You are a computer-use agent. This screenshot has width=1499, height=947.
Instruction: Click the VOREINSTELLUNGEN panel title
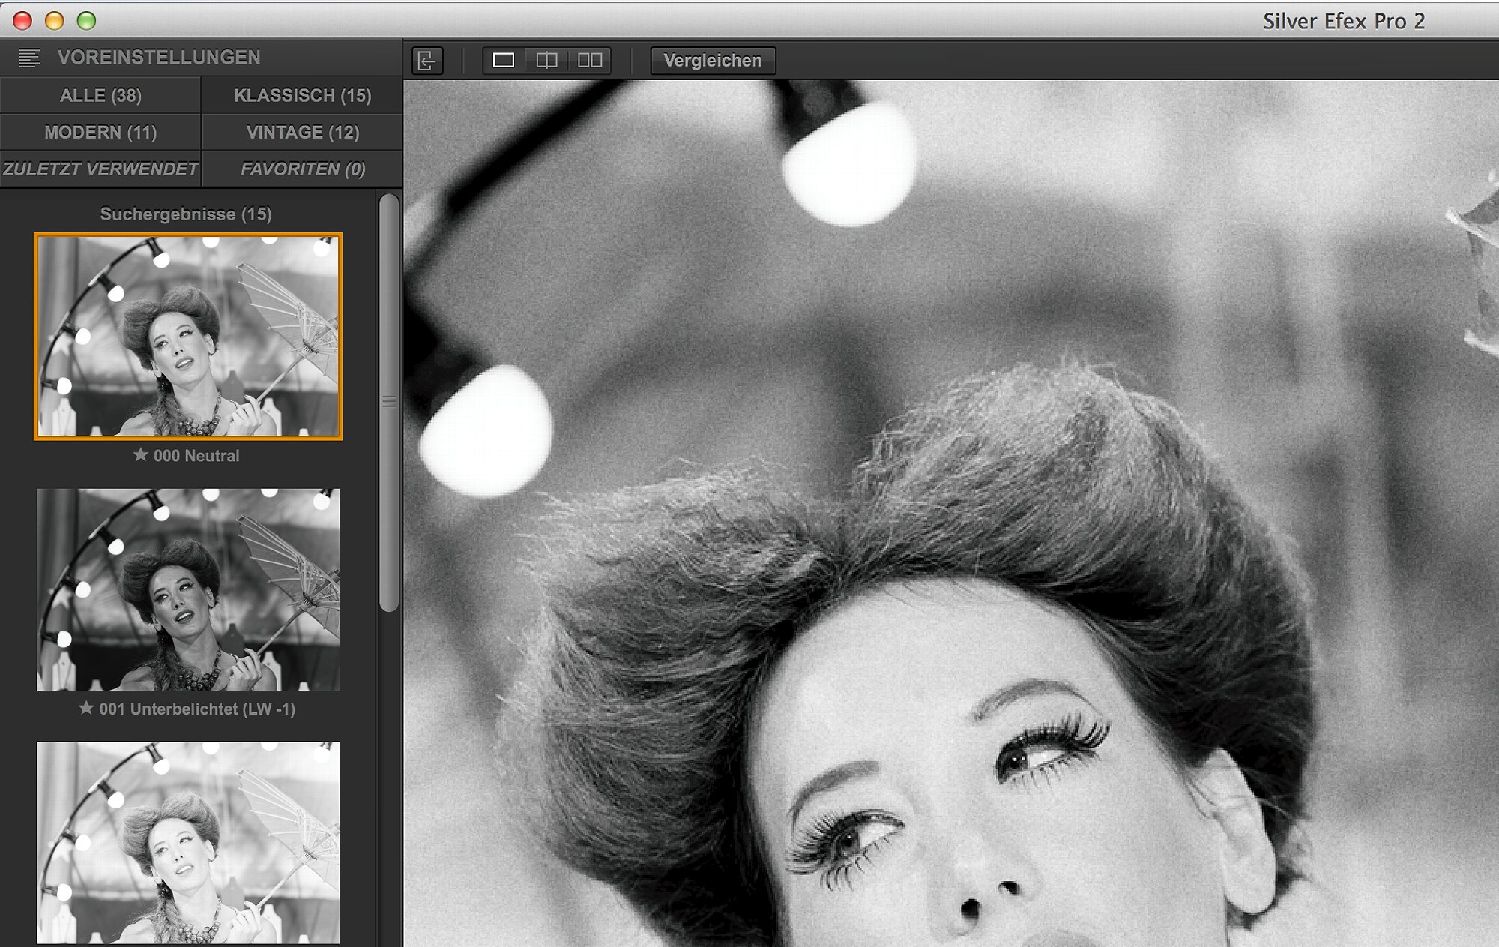click(x=159, y=58)
